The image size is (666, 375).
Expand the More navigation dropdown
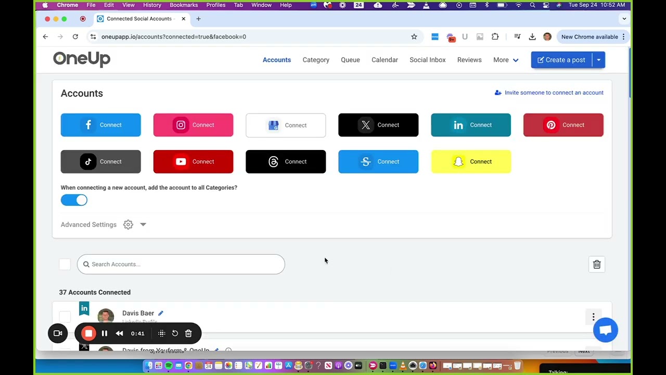(506, 60)
